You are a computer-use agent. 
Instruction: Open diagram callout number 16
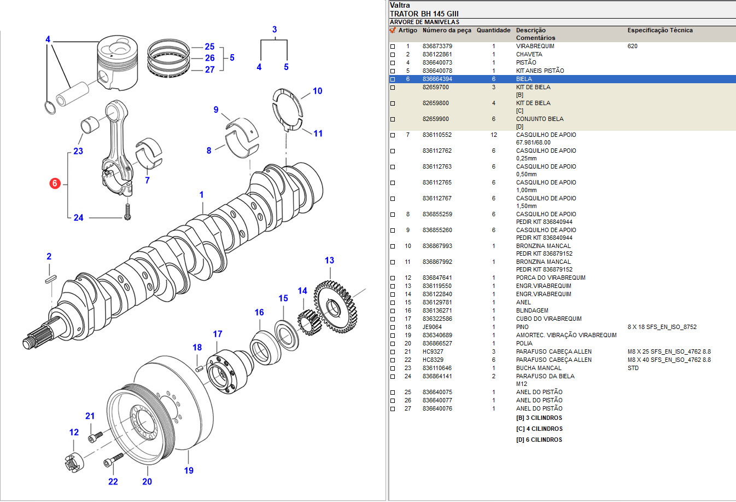pos(259,312)
